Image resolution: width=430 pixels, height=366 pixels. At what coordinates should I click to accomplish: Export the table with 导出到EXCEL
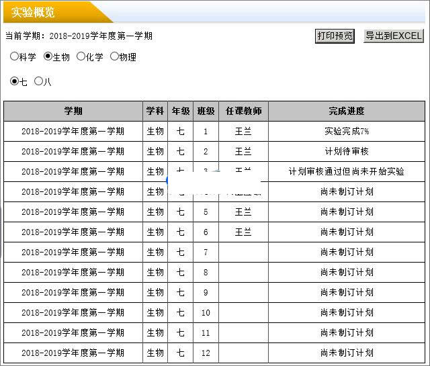click(394, 36)
